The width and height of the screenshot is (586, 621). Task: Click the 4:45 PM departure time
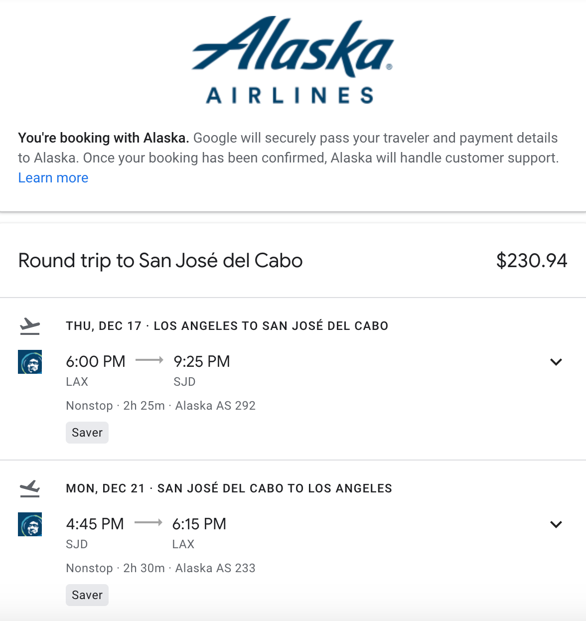(95, 524)
